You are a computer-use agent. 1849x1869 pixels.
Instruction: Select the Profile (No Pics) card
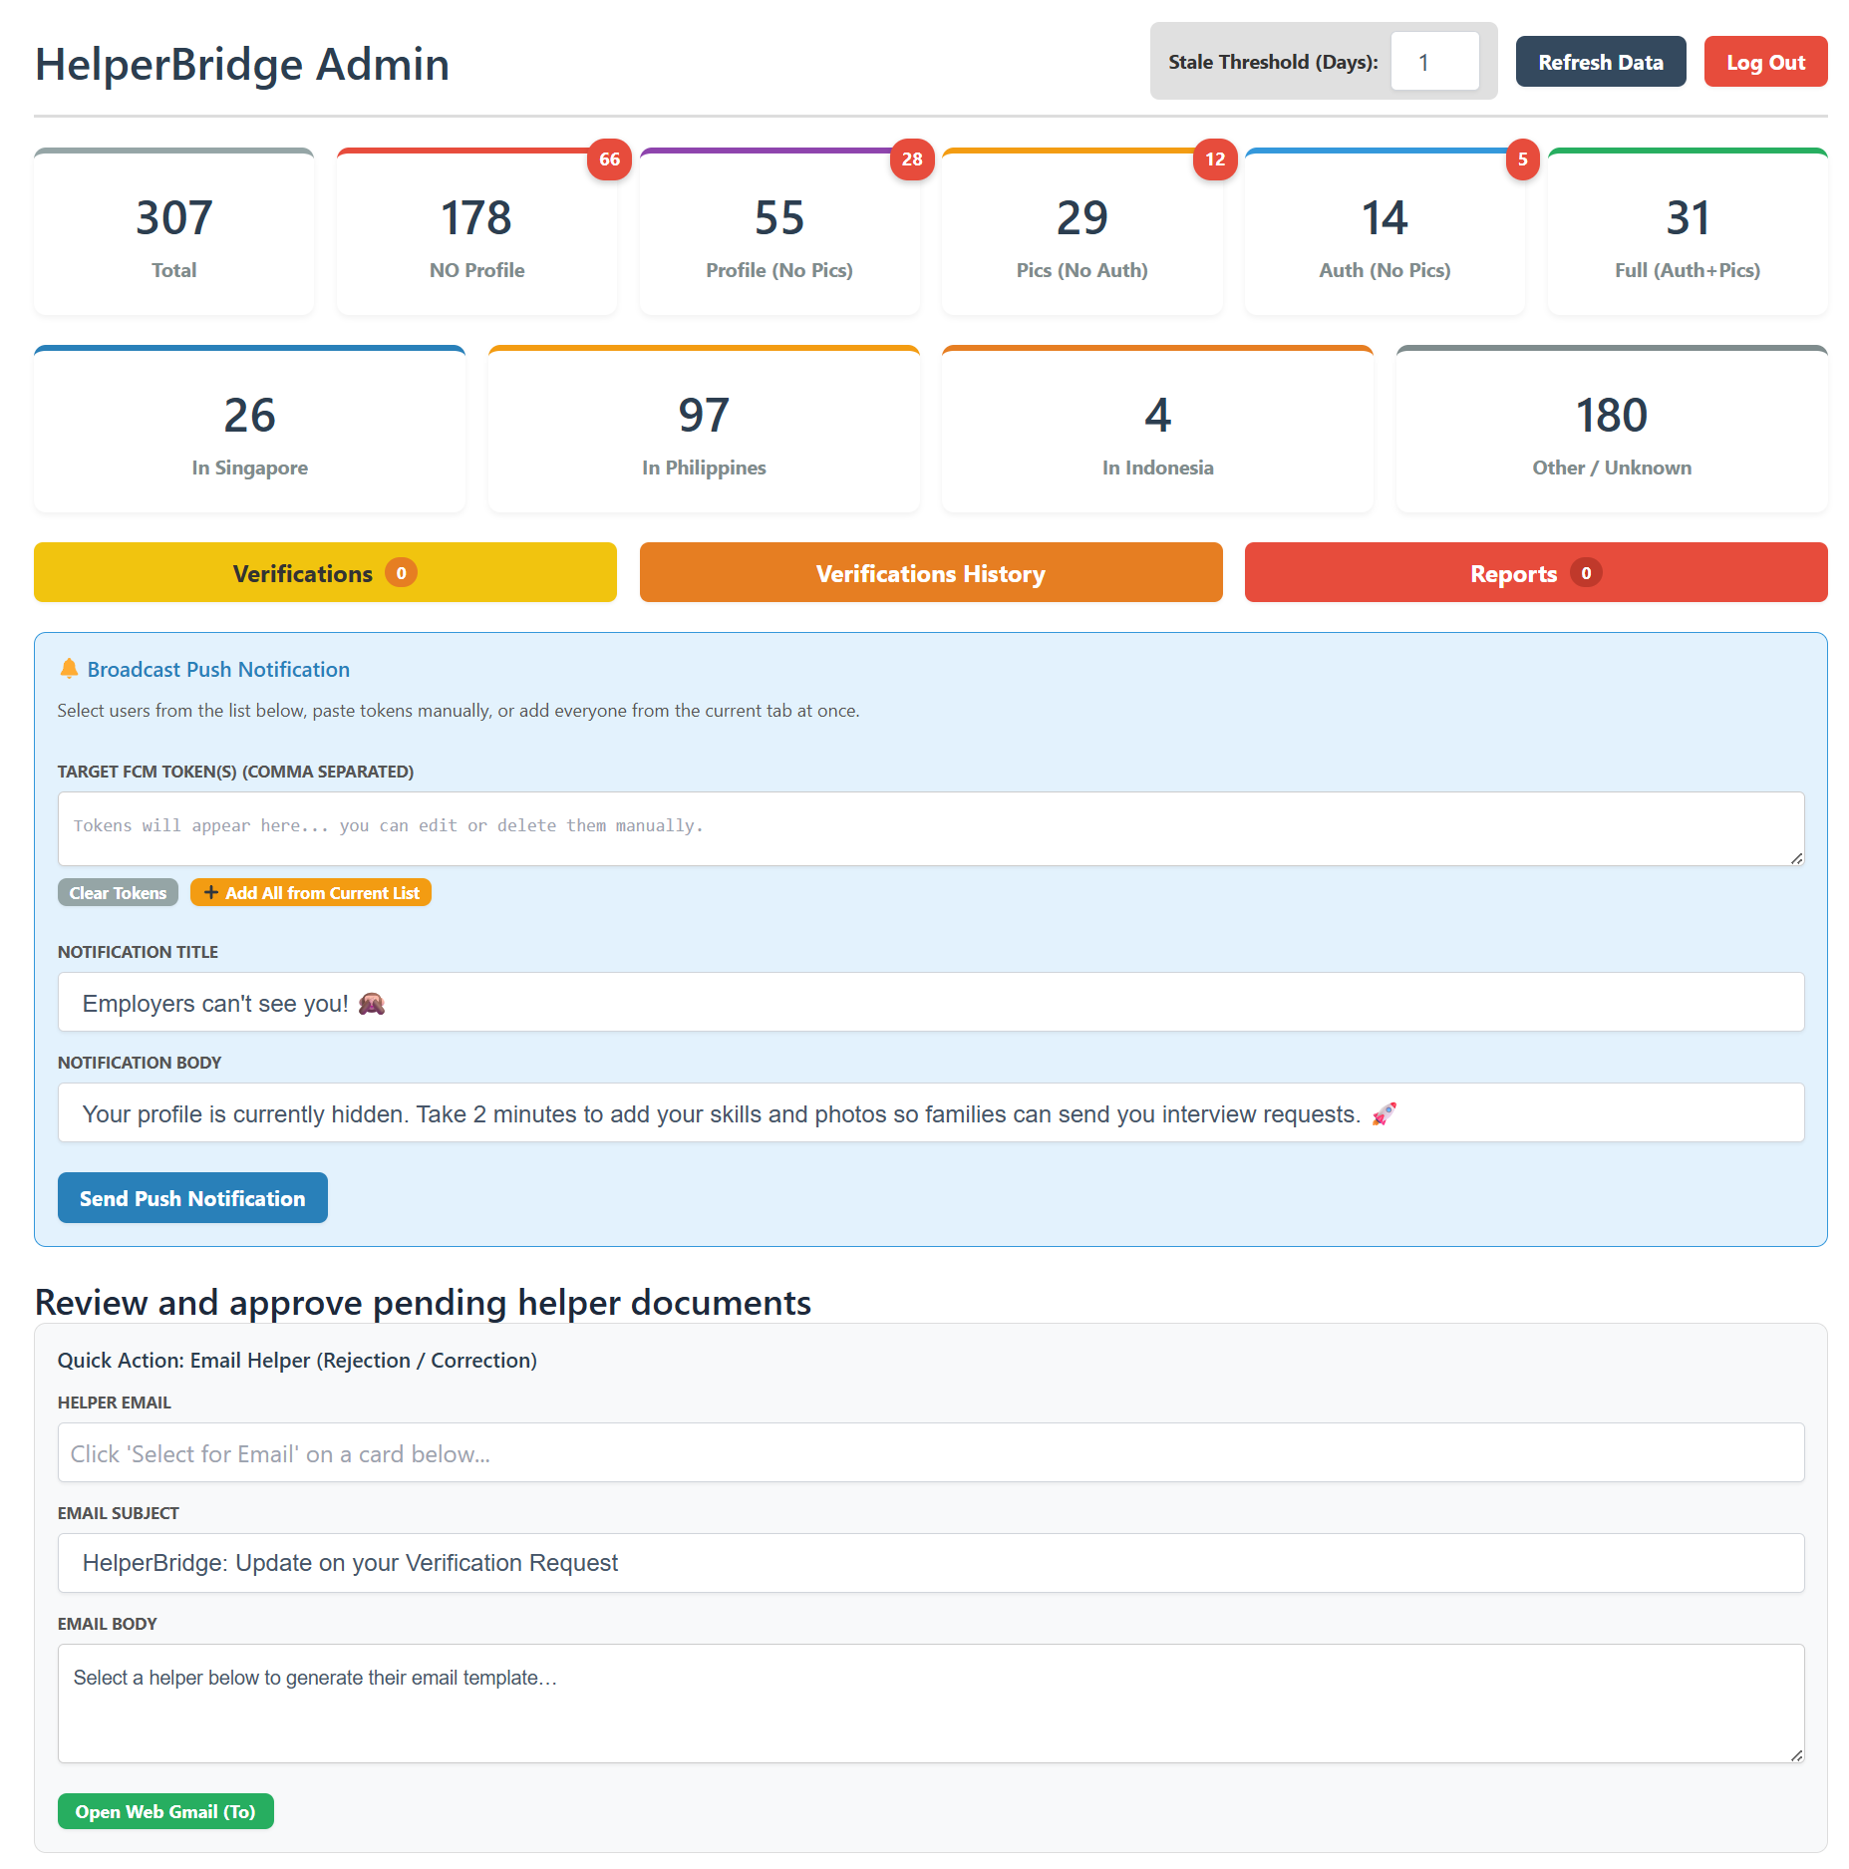click(x=779, y=232)
